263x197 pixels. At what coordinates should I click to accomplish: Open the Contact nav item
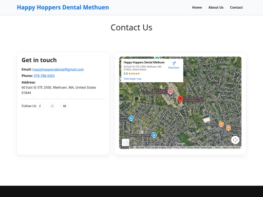click(x=236, y=7)
